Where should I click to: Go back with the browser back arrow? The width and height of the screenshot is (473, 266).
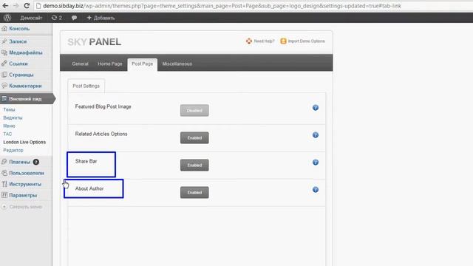click(x=5, y=5)
